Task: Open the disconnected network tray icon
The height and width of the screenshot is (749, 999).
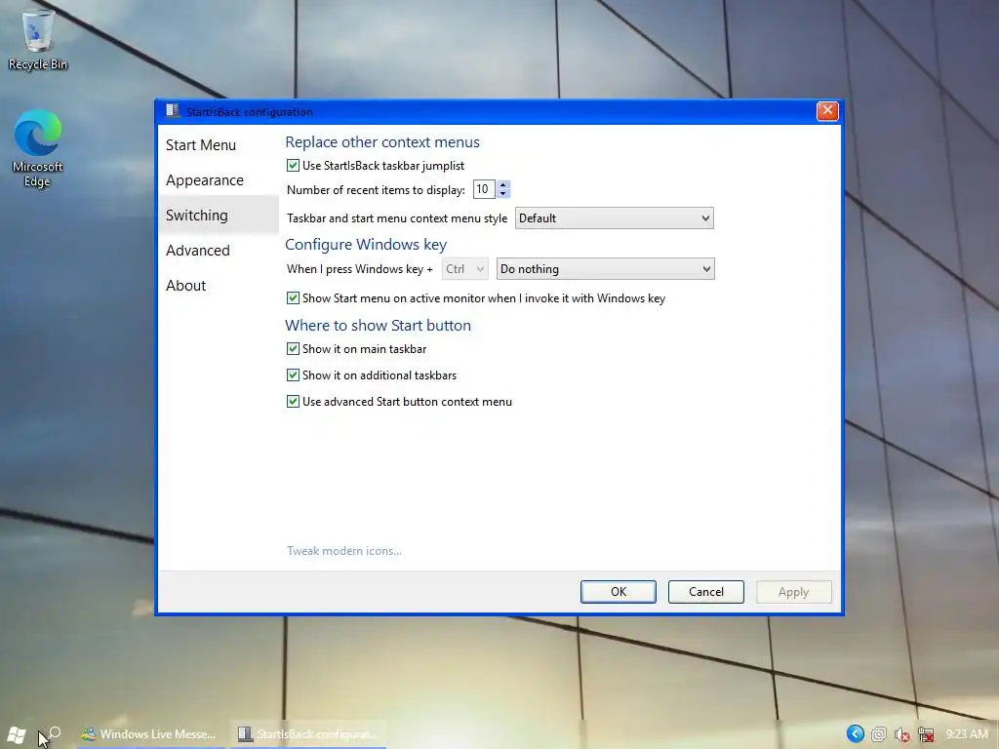Action: coord(926,735)
